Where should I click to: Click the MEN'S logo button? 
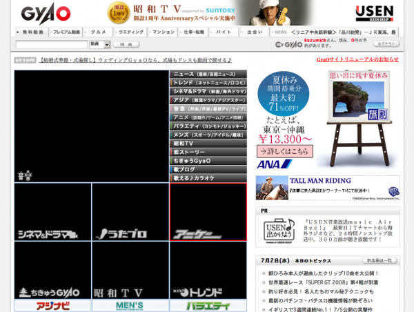130,306
